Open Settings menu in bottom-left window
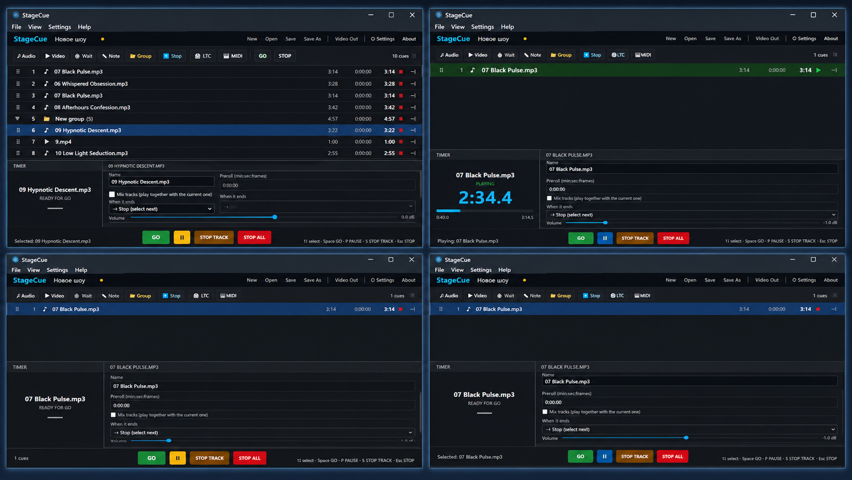 (x=57, y=270)
